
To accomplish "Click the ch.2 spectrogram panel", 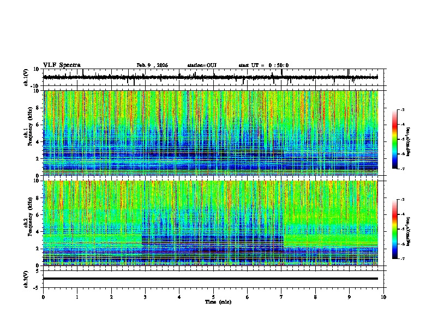I will click(211, 223).
